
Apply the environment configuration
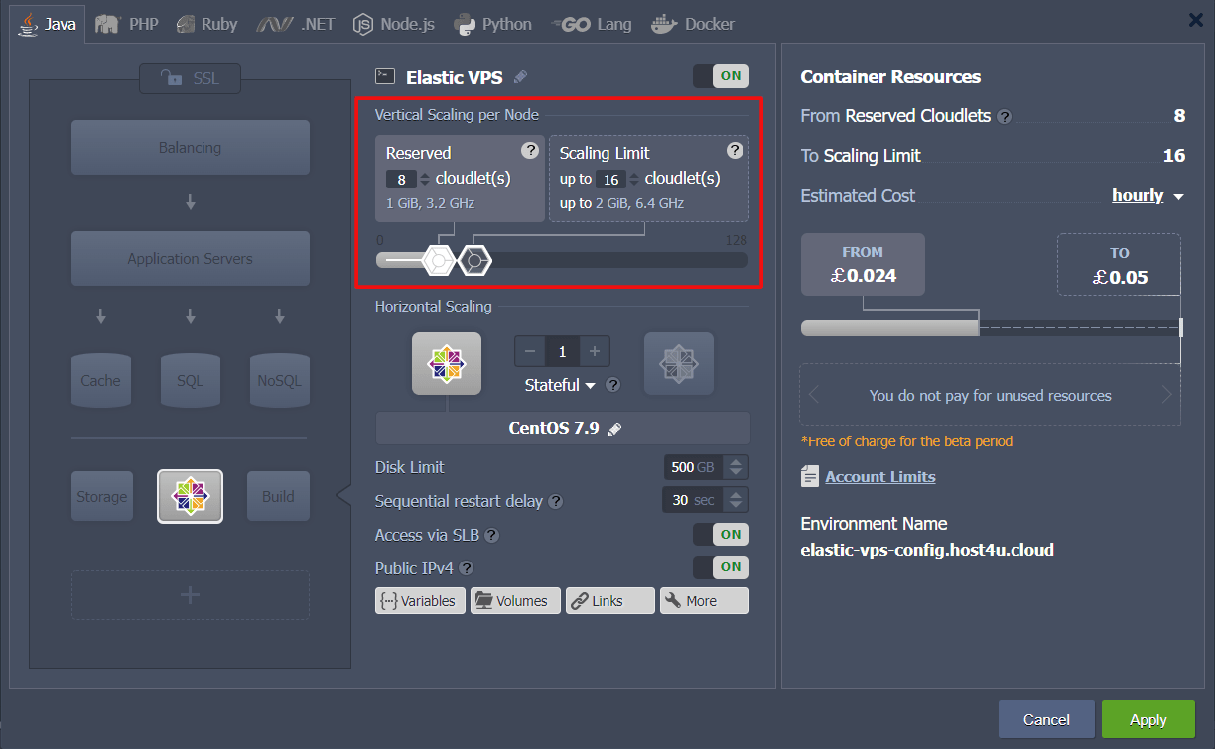coord(1147,719)
